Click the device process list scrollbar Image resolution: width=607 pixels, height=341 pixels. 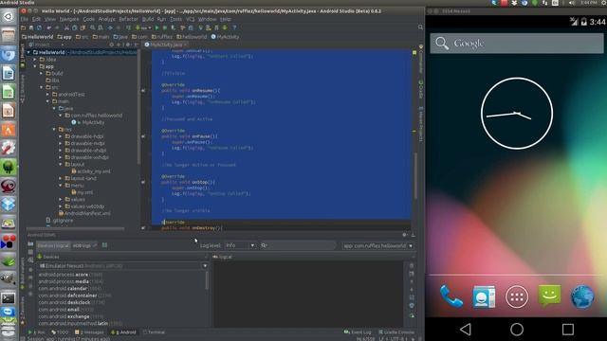click(x=207, y=280)
